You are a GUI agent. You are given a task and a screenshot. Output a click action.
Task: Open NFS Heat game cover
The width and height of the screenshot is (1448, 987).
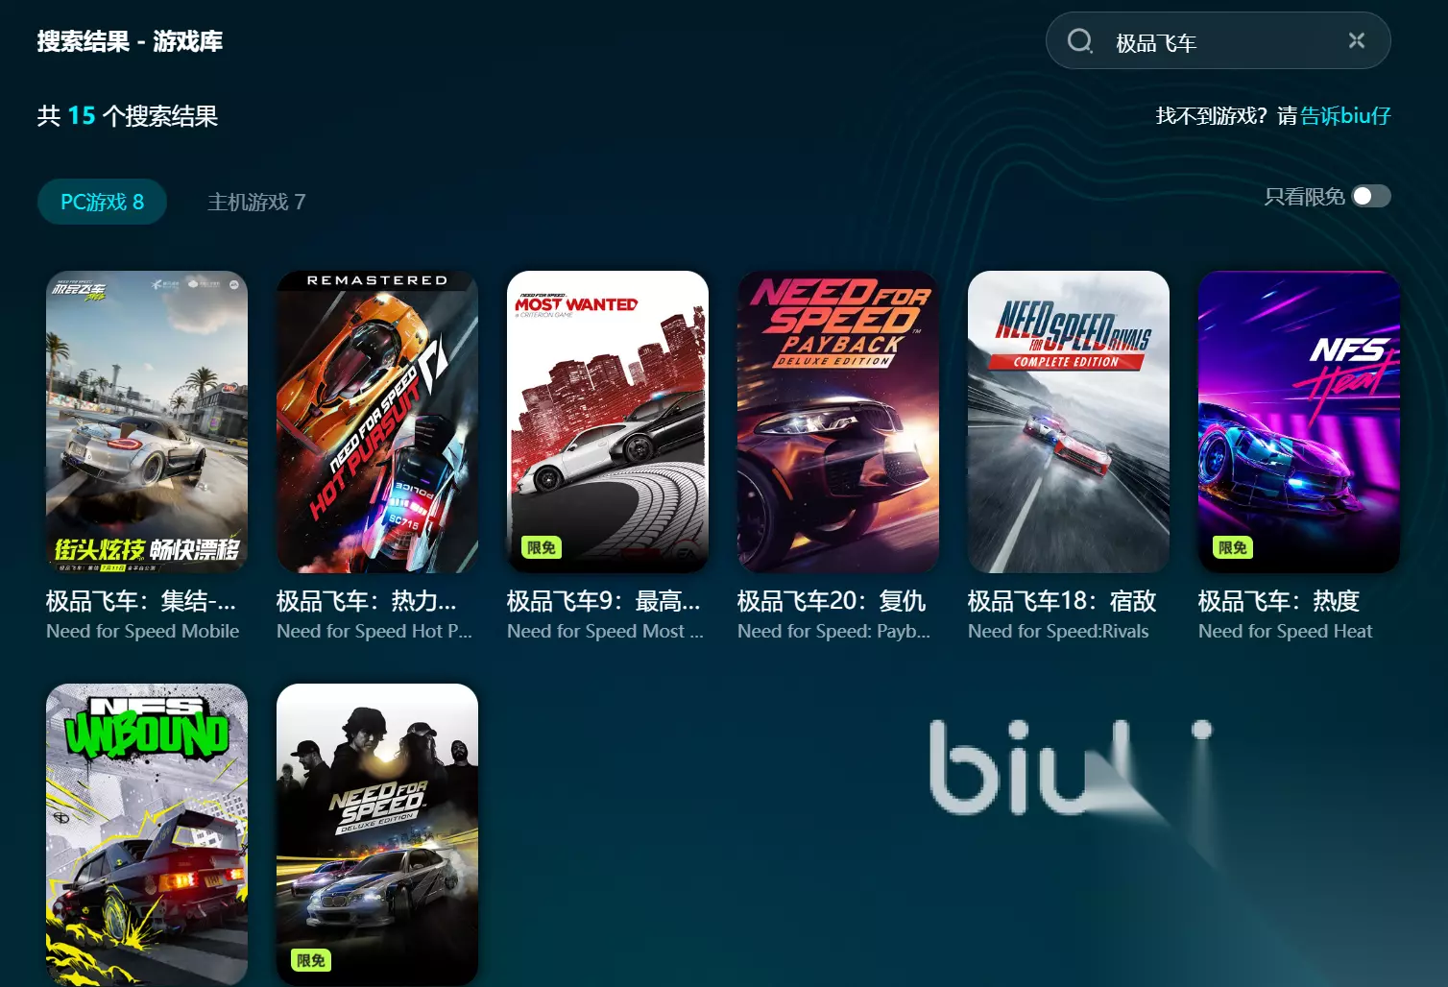(x=1299, y=421)
